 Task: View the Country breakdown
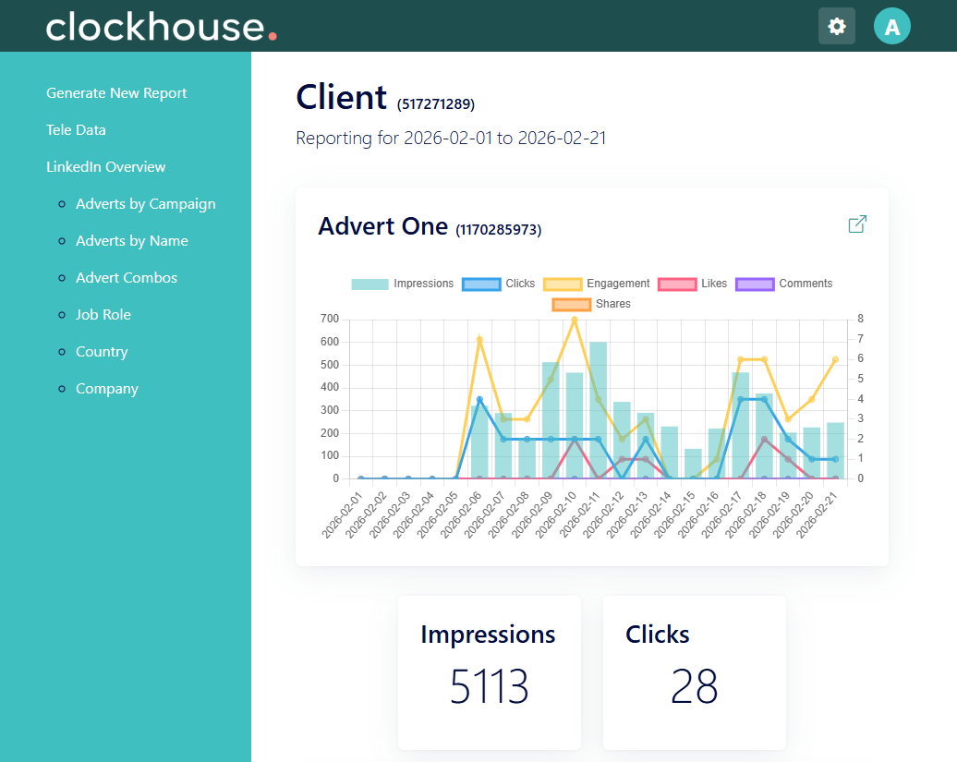tap(102, 352)
